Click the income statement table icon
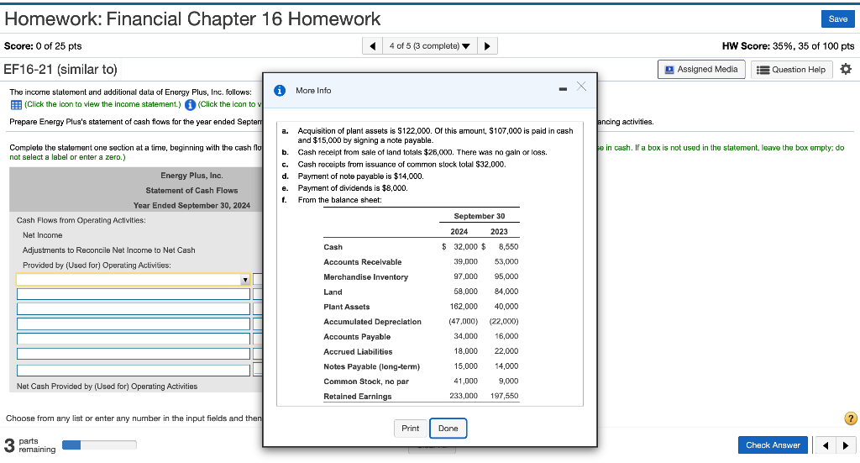The width and height of the screenshot is (860, 463). [16, 105]
